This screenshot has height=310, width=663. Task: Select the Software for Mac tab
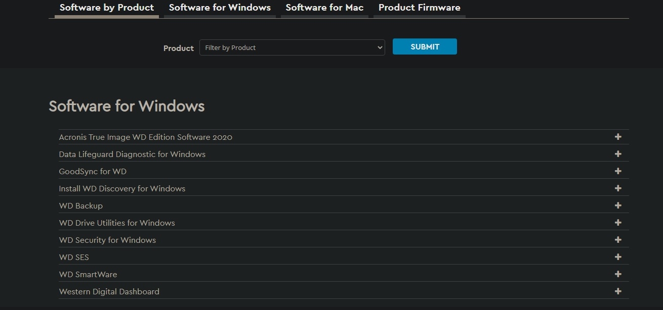point(324,8)
